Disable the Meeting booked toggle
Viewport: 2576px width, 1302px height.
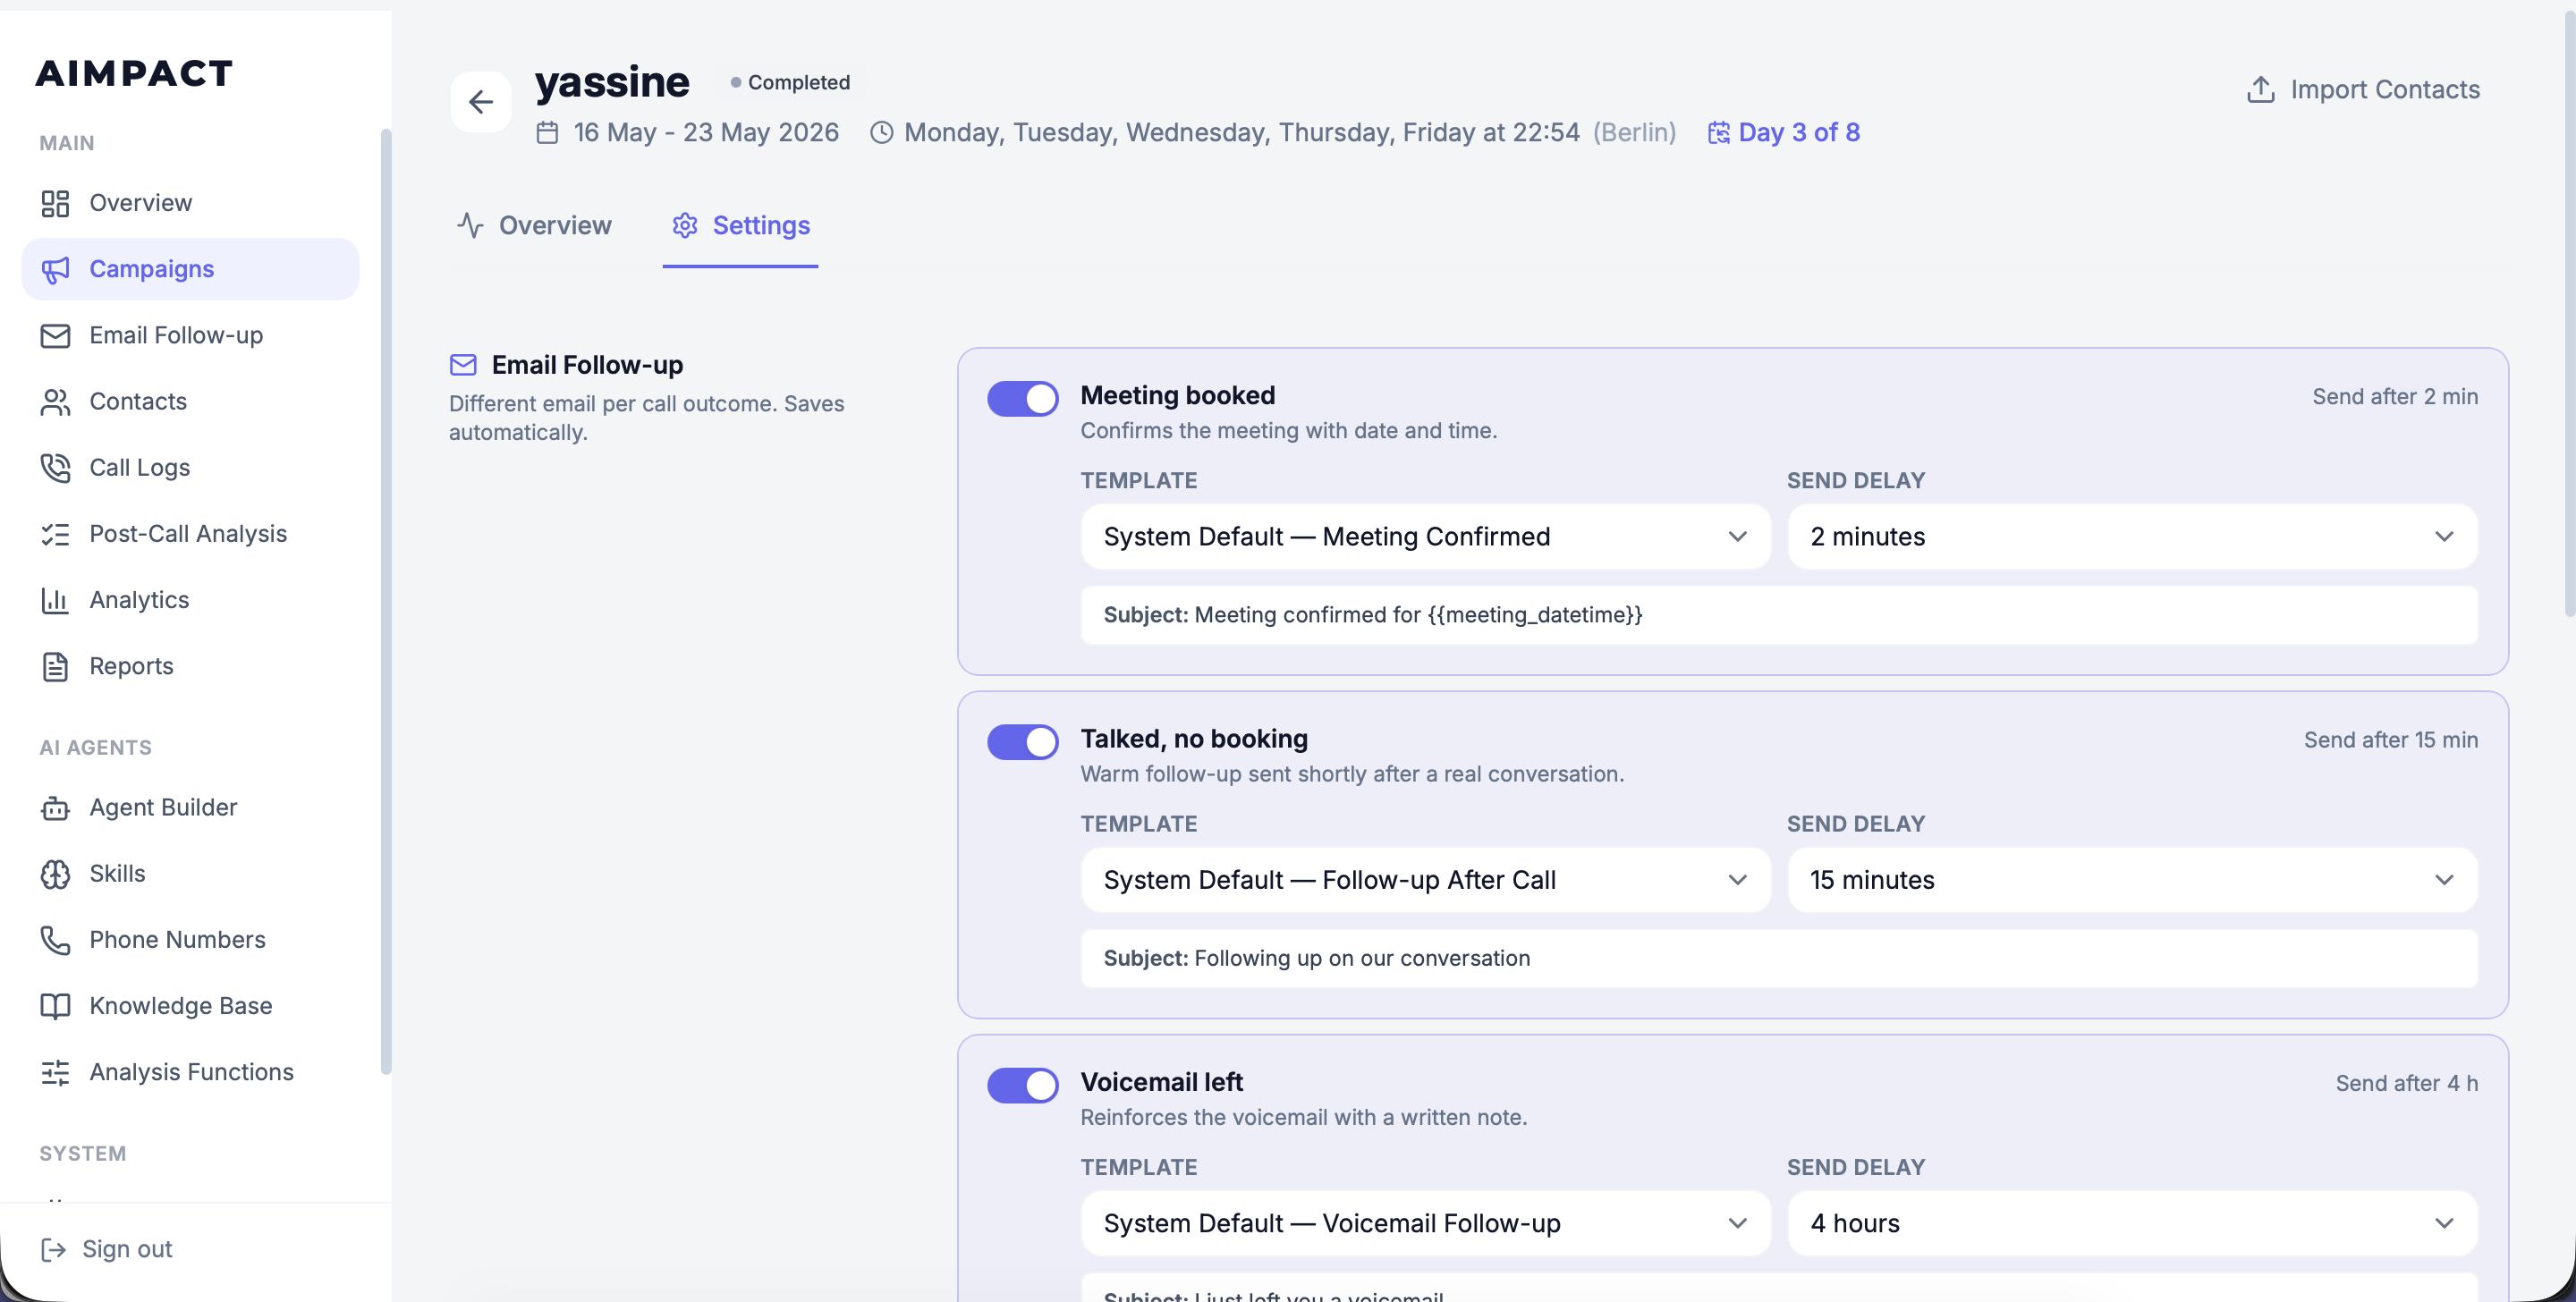[1022, 398]
